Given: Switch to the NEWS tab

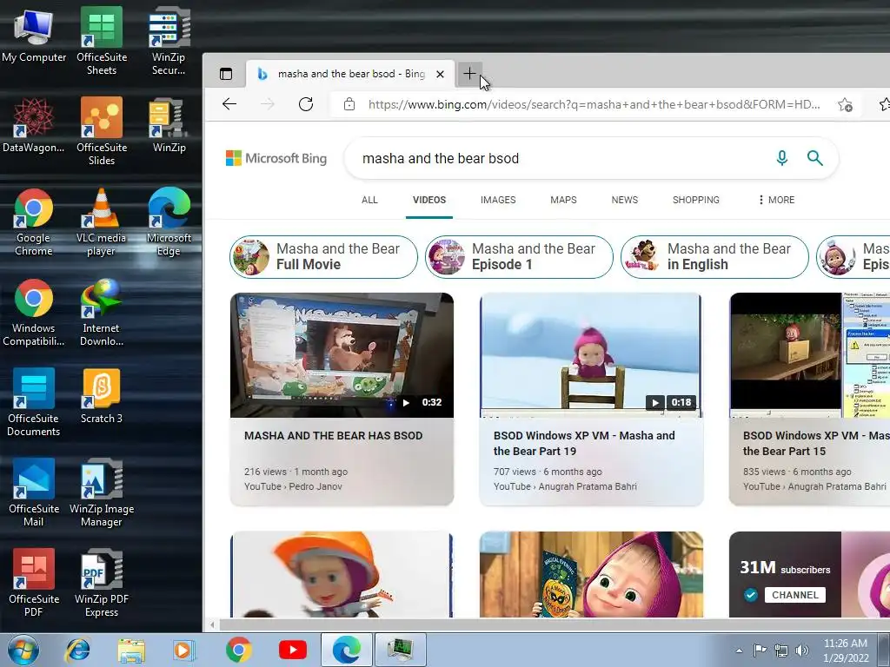Looking at the screenshot, I should (624, 200).
